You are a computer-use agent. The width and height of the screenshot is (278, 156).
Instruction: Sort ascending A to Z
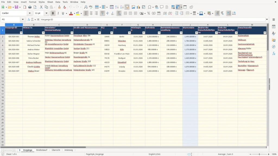(117, 7)
